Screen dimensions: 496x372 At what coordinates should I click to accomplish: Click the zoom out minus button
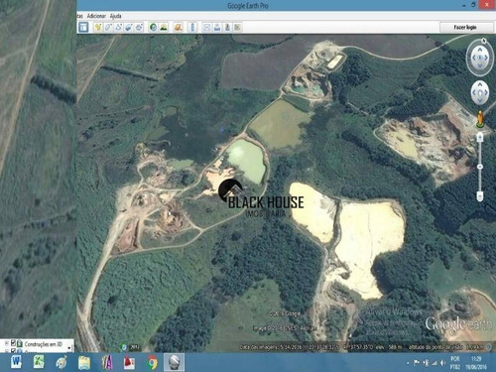point(480,196)
